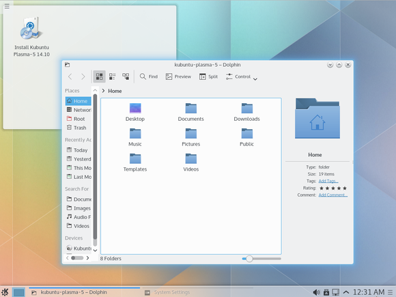Select Home in Places panel
This screenshot has height=297, width=396.
tap(78, 101)
